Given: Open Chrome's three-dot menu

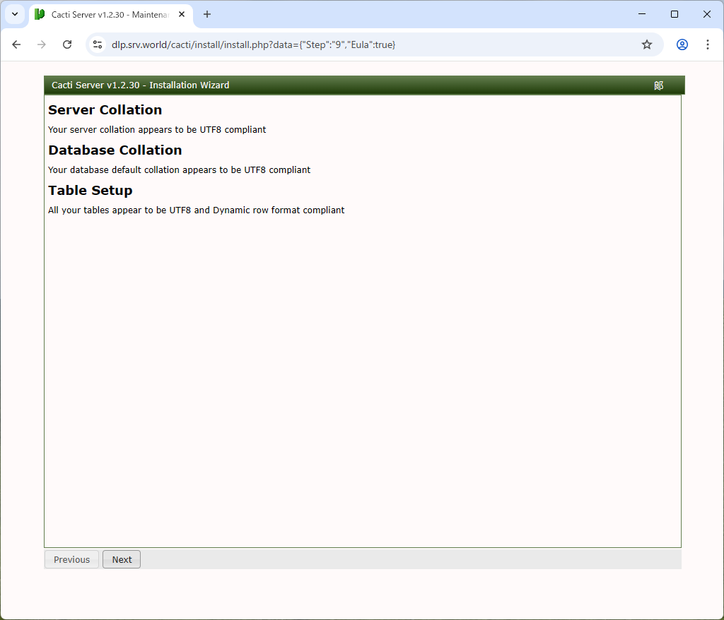Looking at the screenshot, I should 707,44.
